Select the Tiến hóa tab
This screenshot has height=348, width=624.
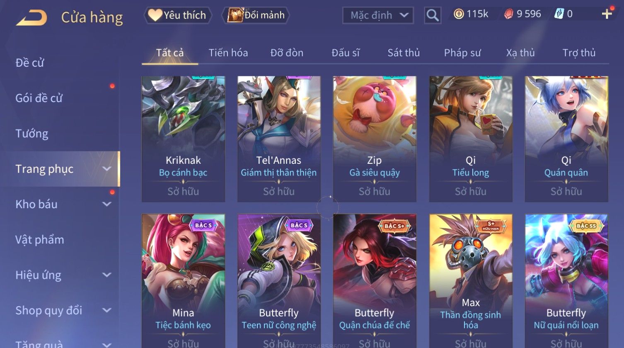tap(228, 53)
